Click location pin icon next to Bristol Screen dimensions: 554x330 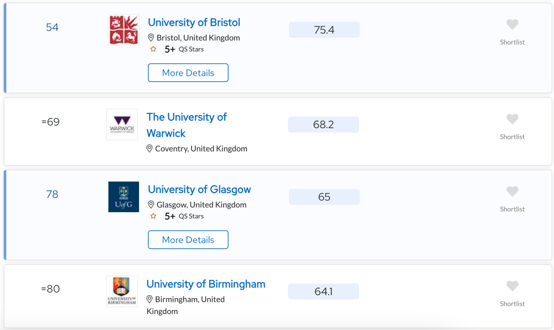(x=151, y=37)
